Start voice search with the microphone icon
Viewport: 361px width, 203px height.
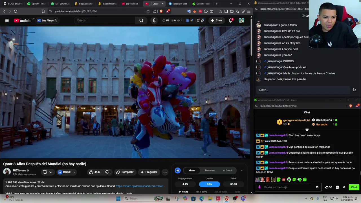coord(154,20)
